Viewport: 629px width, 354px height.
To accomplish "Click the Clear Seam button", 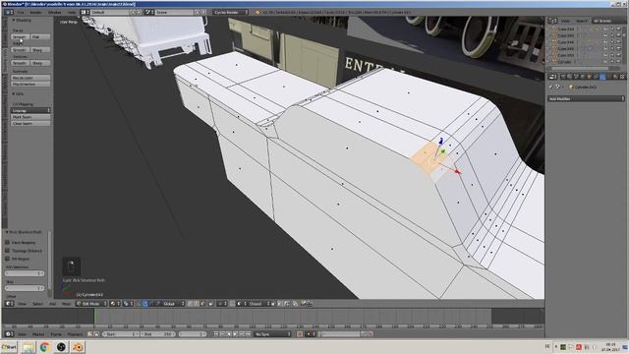I will pos(30,123).
